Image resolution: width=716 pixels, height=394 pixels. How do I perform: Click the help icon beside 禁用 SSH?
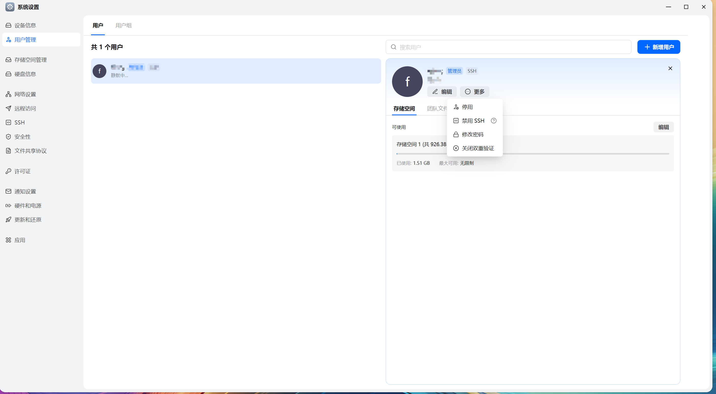click(x=494, y=121)
